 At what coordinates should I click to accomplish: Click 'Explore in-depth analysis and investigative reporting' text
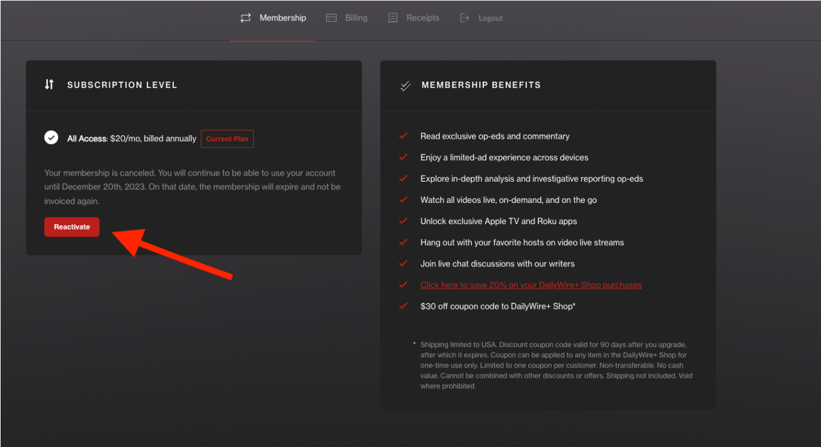click(532, 179)
